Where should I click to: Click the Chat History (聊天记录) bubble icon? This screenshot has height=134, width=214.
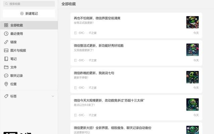[6, 76]
